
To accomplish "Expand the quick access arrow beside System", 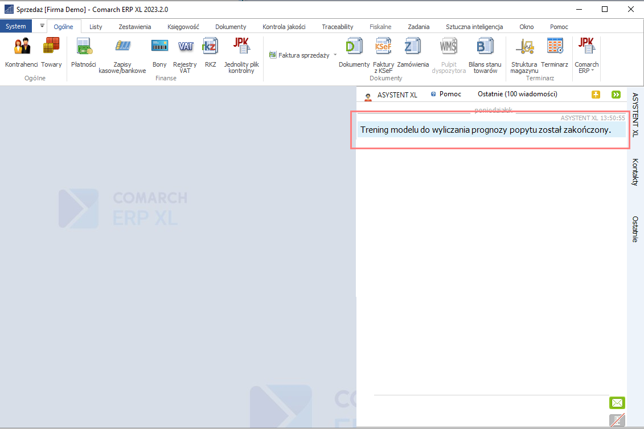I will pyautogui.click(x=42, y=26).
